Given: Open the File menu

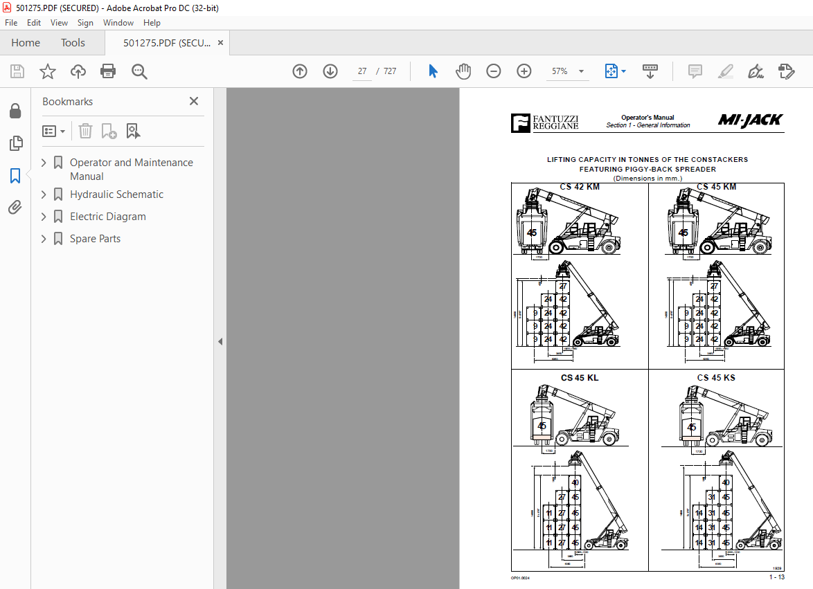Looking at the screenshot, I should tap(11, 23).
